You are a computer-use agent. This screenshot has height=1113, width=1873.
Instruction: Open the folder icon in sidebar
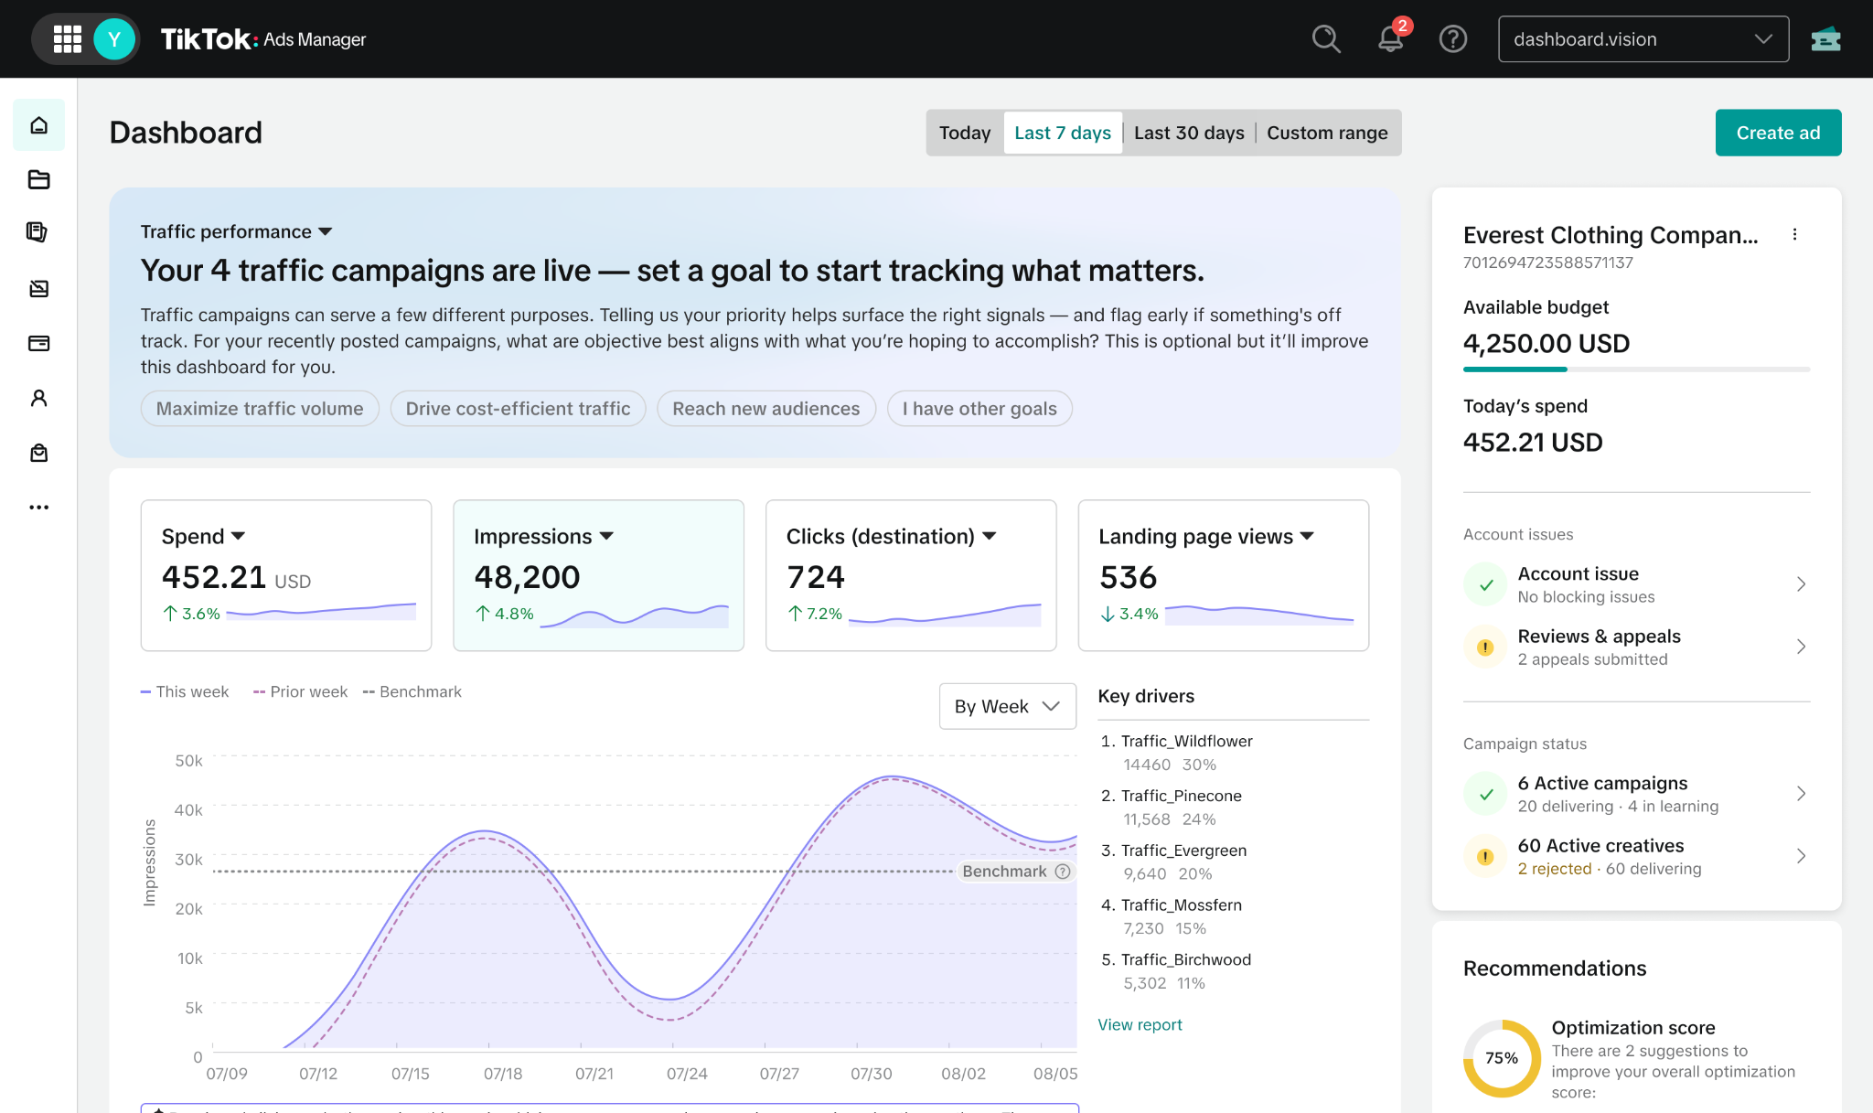[38, 179]
